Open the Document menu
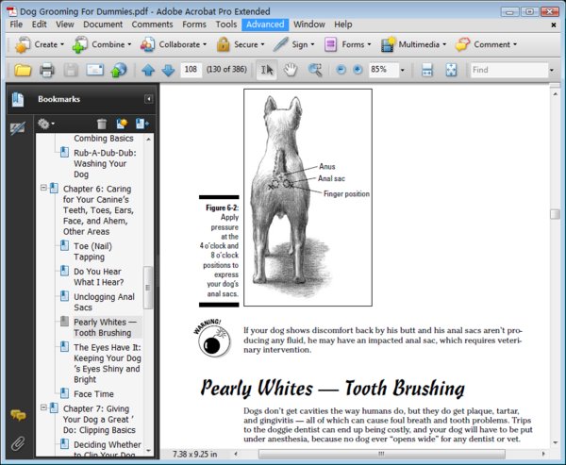This screenshot has height=465, width=566. pyautogui.click(x=103, y=24)
